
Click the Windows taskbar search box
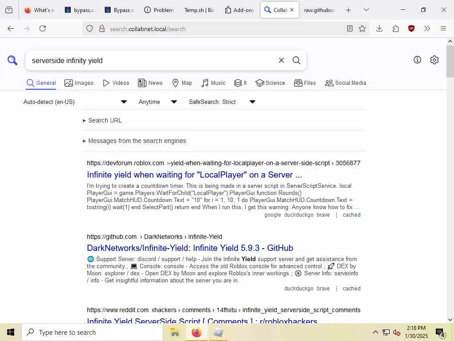[x=92, y=332]
